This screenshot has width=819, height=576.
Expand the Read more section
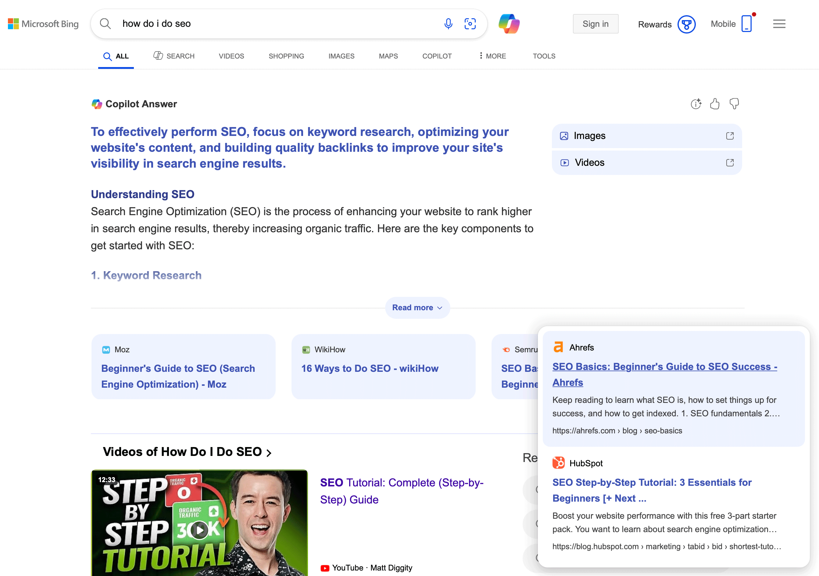[417, 308]
